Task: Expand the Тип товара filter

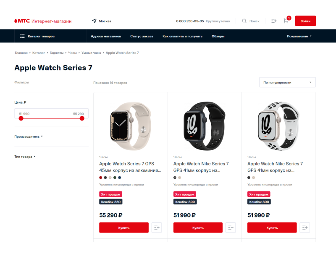Action: click(25, 157)
